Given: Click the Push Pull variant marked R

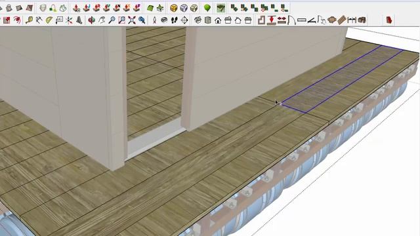Looking at the screenshot, I should tap(96, 8).
